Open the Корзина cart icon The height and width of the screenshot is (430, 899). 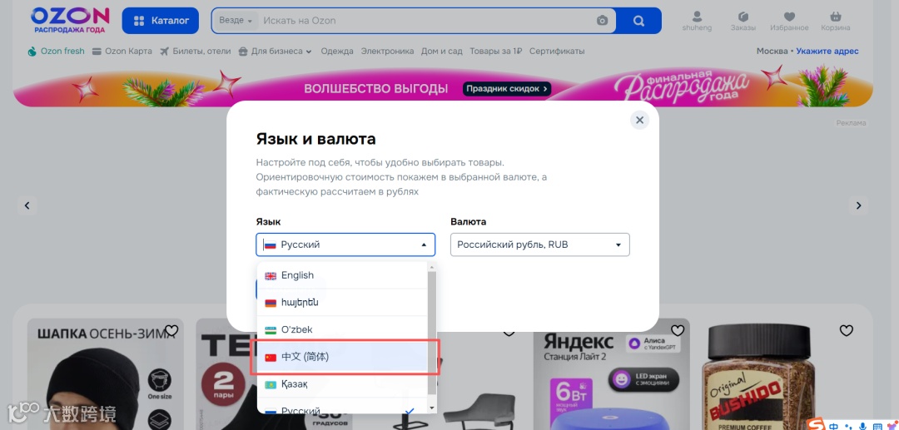836,21
